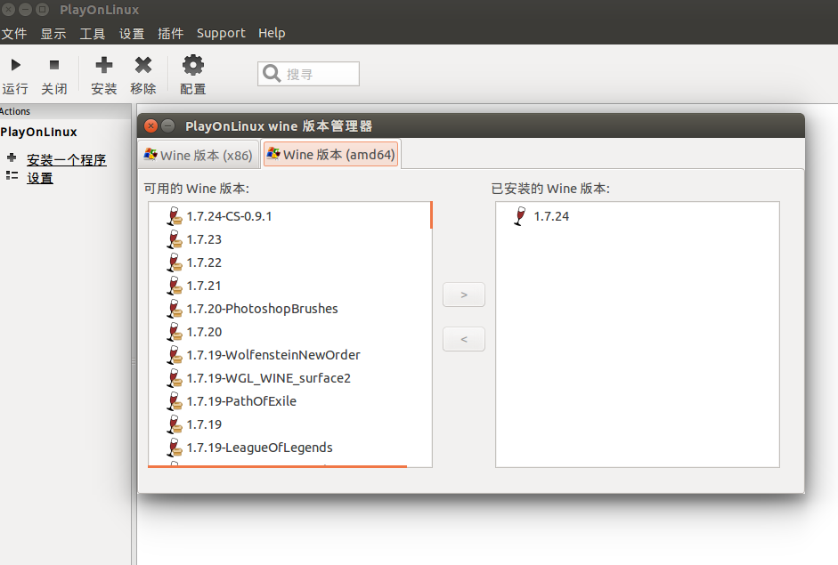Open the Help menu
The image size is (838, 565).
pos(272,33)
